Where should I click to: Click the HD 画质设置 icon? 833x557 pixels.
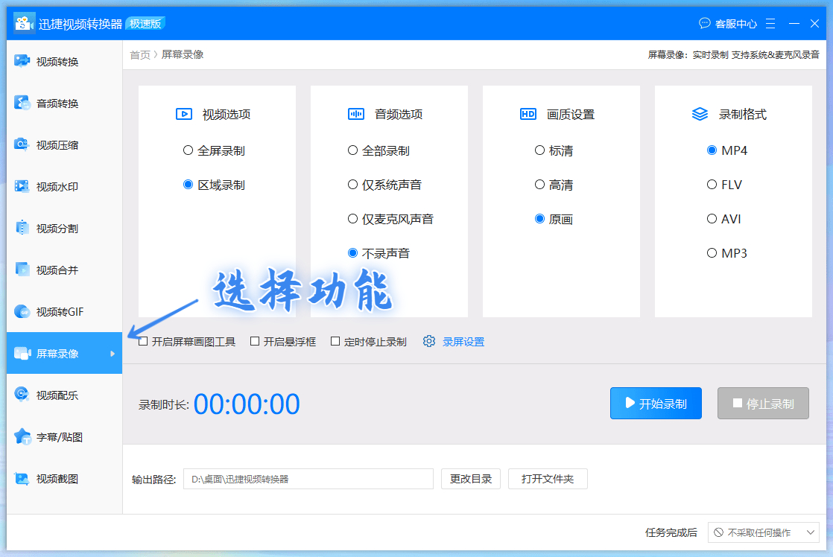pos(528,114)
